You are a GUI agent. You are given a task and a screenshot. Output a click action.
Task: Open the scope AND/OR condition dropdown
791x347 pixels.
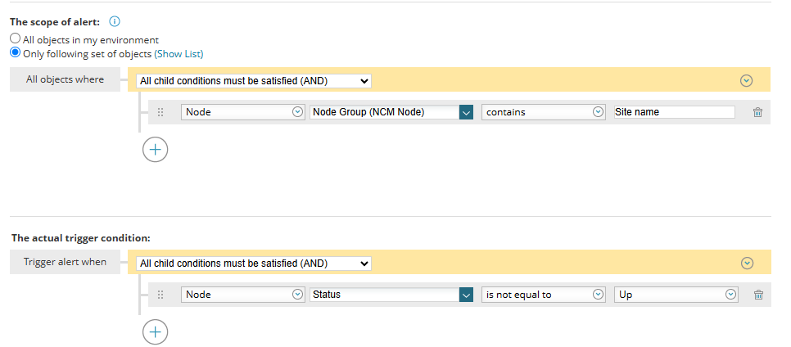click(254, 81)
